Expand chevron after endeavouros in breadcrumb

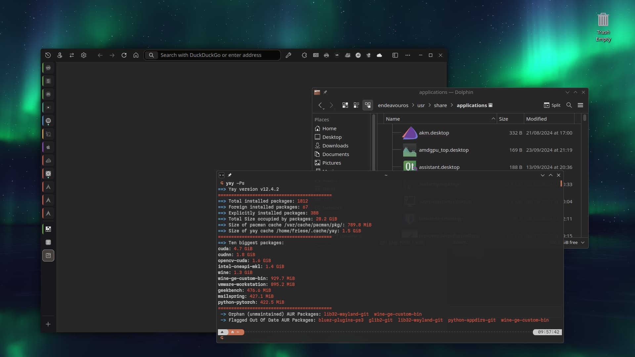[x=413, y=105]
